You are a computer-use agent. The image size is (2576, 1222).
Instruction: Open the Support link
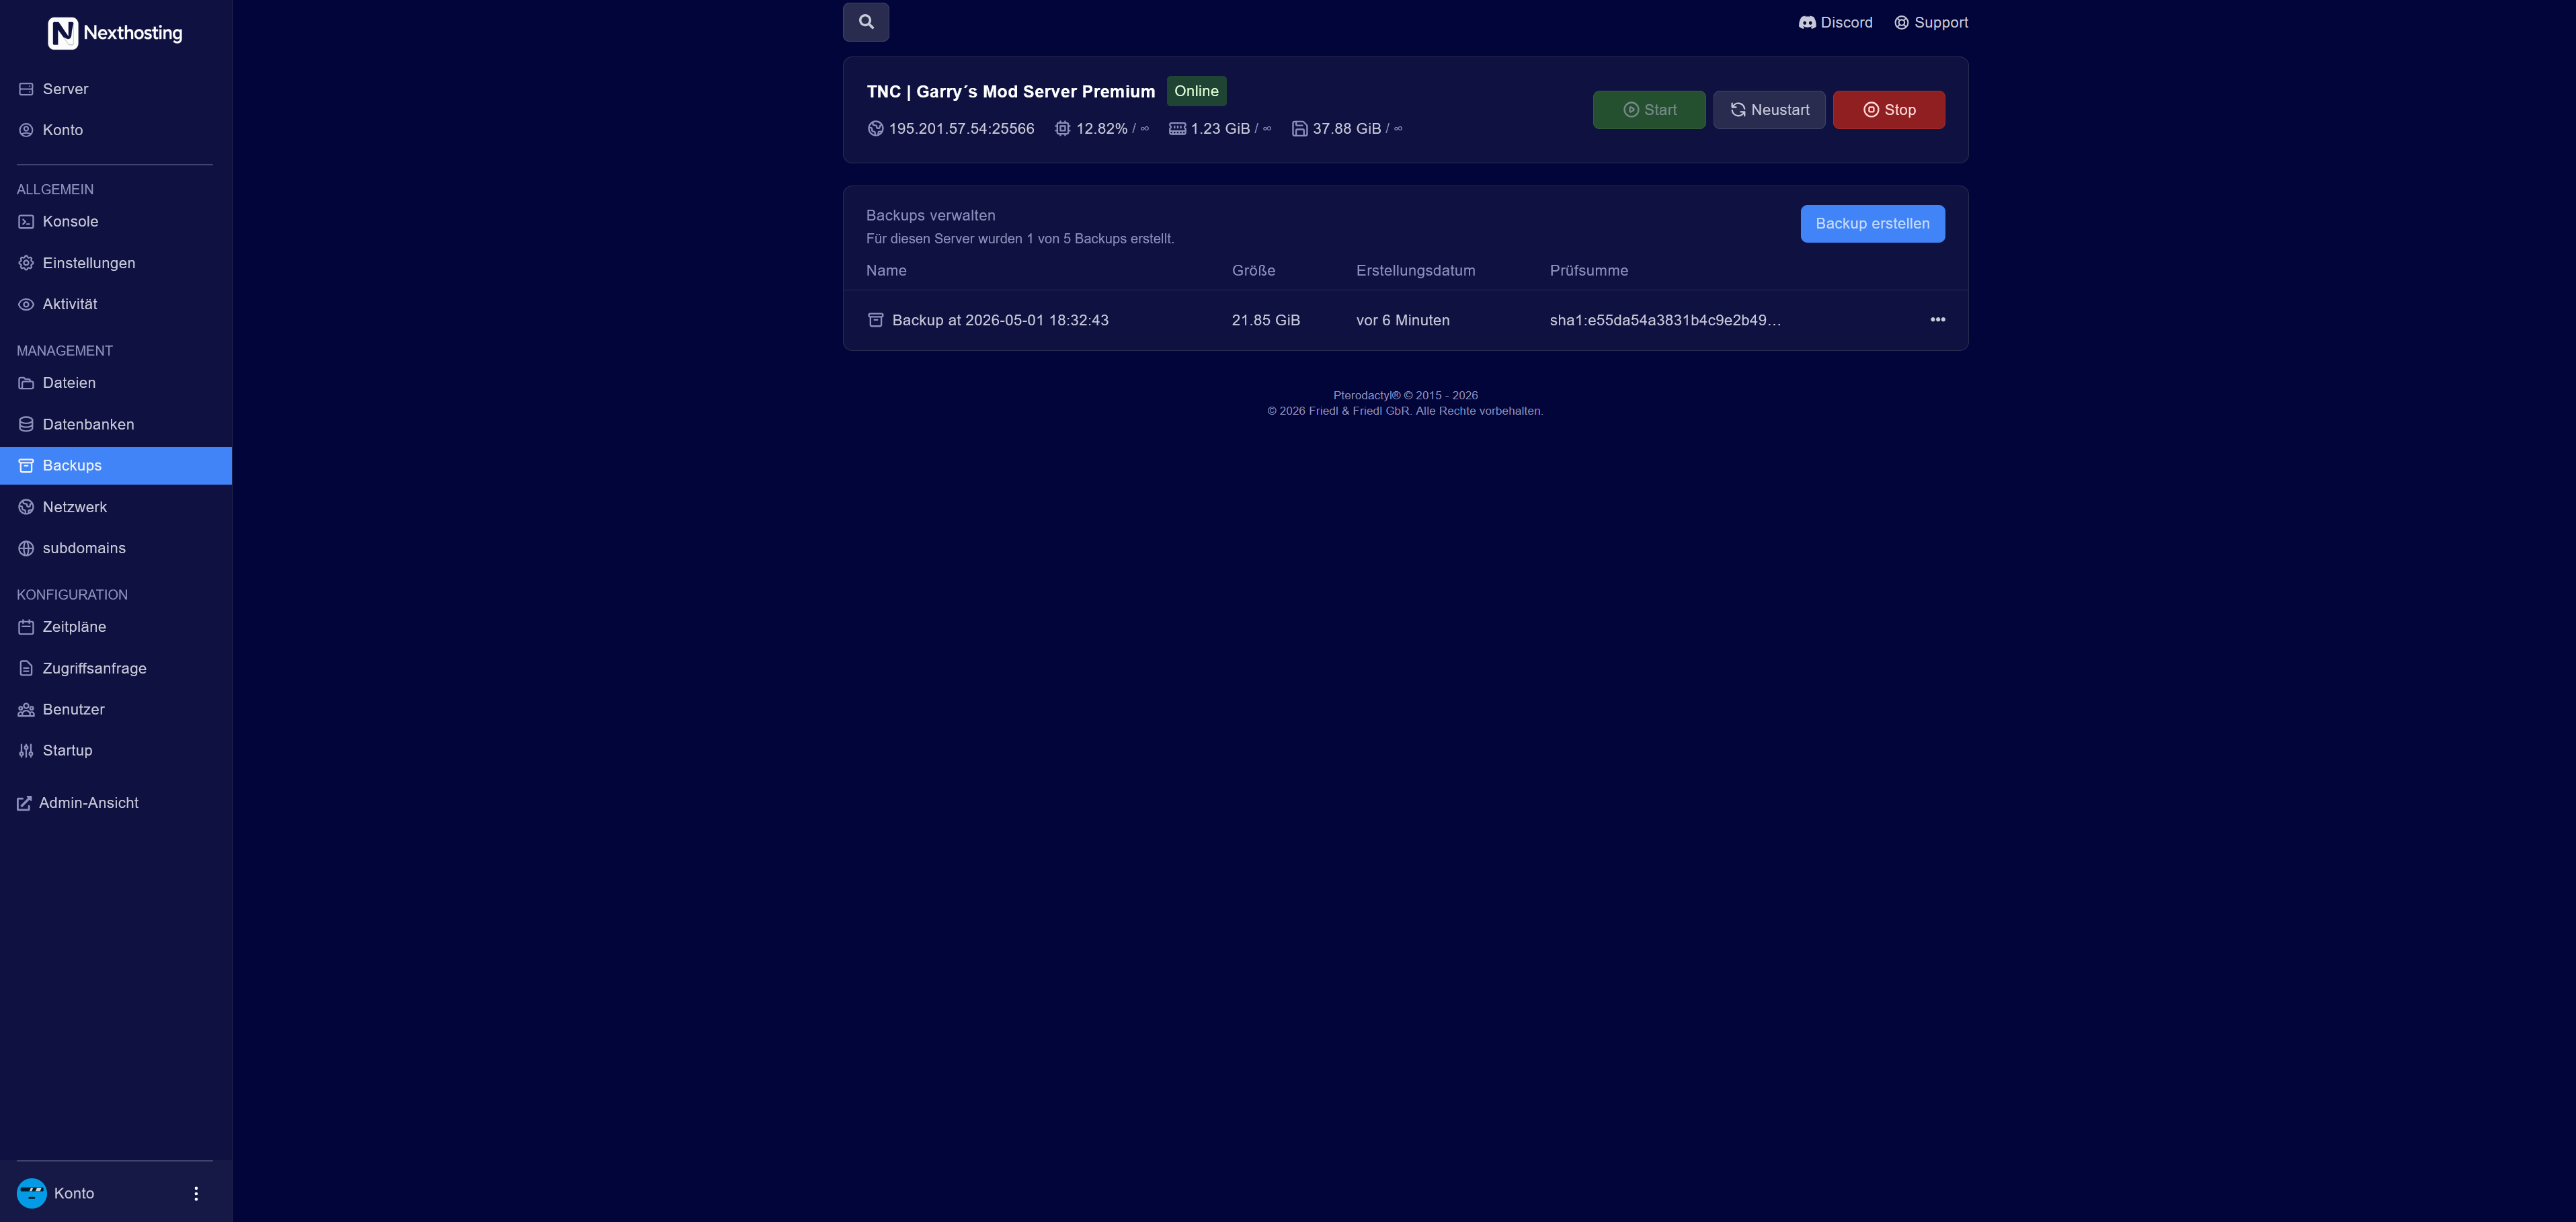pos(1930,23)
